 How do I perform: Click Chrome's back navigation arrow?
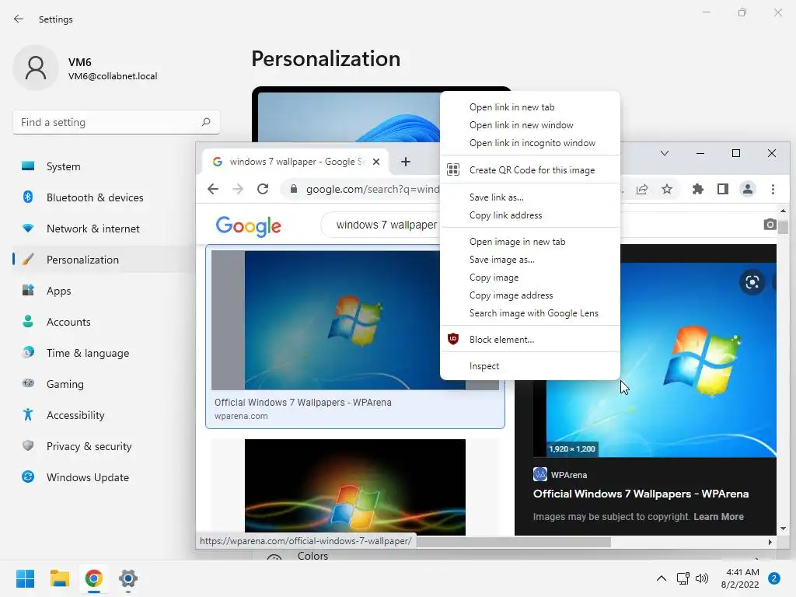213,190
